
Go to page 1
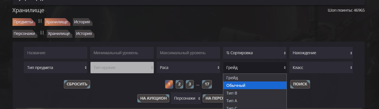click(169, 84)
